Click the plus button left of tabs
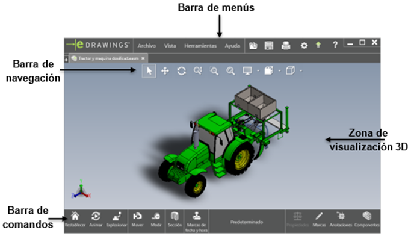 point(66,60)
